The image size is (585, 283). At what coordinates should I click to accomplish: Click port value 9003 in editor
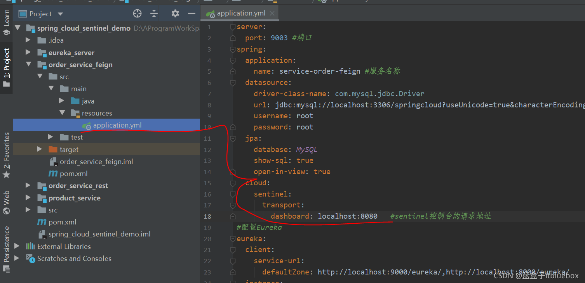279,38
